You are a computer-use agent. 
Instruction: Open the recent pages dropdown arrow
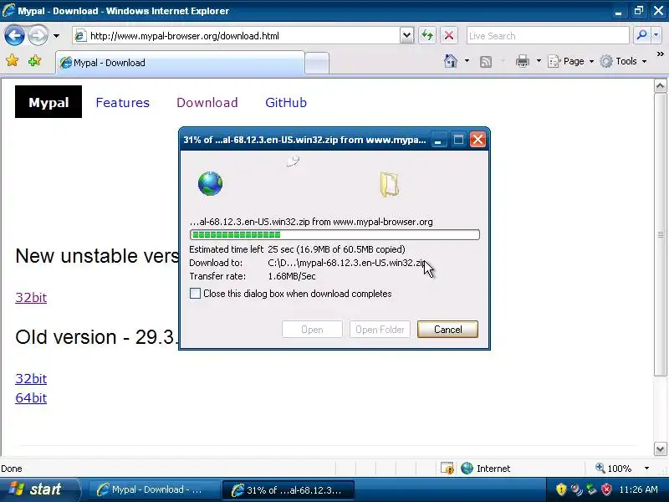pos(56,36)
